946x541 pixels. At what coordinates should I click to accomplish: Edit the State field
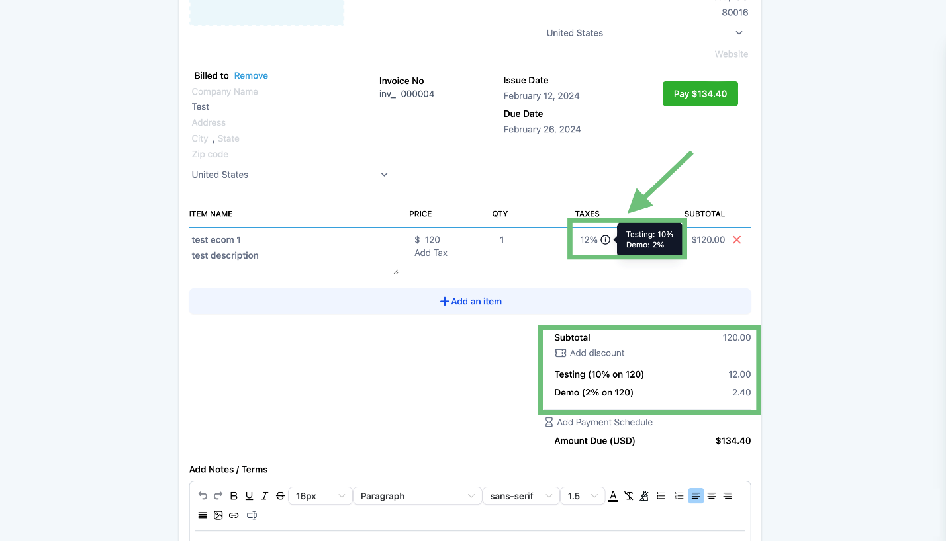tap(228, 138)
